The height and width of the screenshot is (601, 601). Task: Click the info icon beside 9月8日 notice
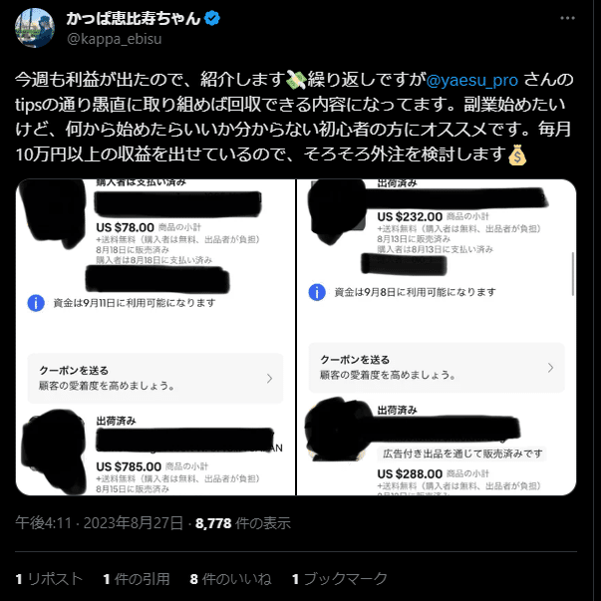(x=317, y=292)
